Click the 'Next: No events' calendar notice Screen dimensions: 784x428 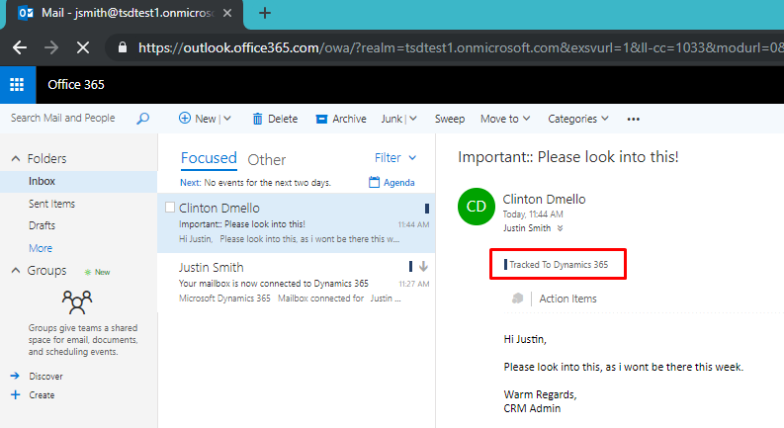click(x=255, y=183)
